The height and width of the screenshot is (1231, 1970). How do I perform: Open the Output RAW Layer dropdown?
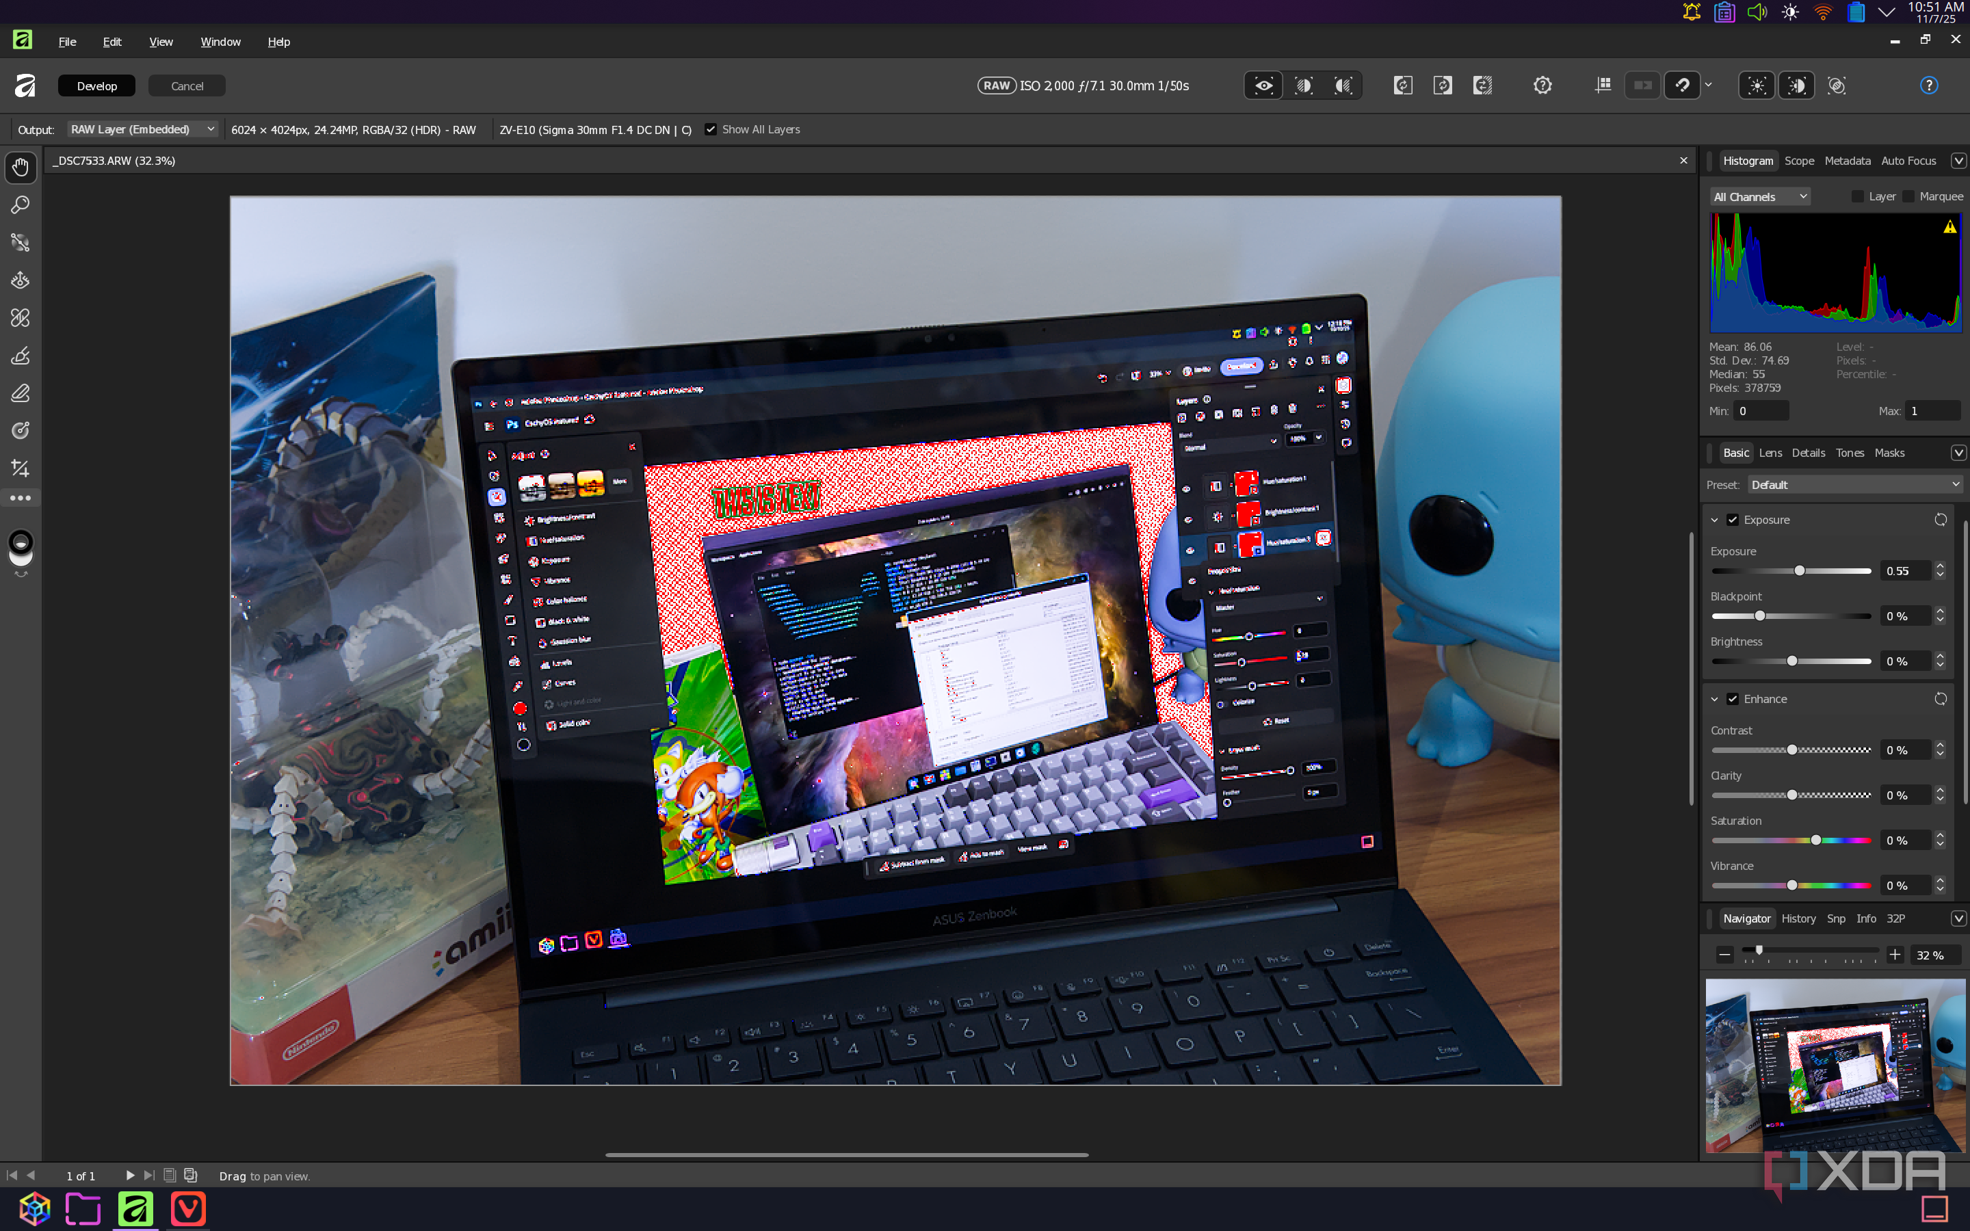click(x=142, y=129)
